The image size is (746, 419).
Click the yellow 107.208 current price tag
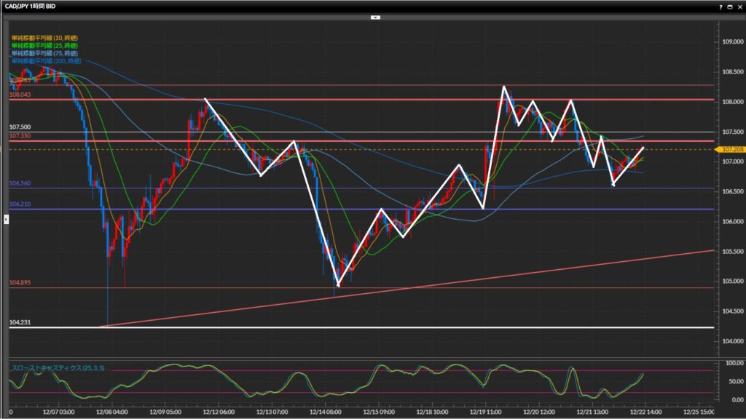coord(731,149)
